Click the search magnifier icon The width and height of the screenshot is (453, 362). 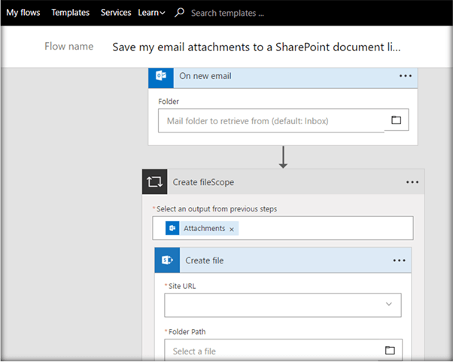179,13
